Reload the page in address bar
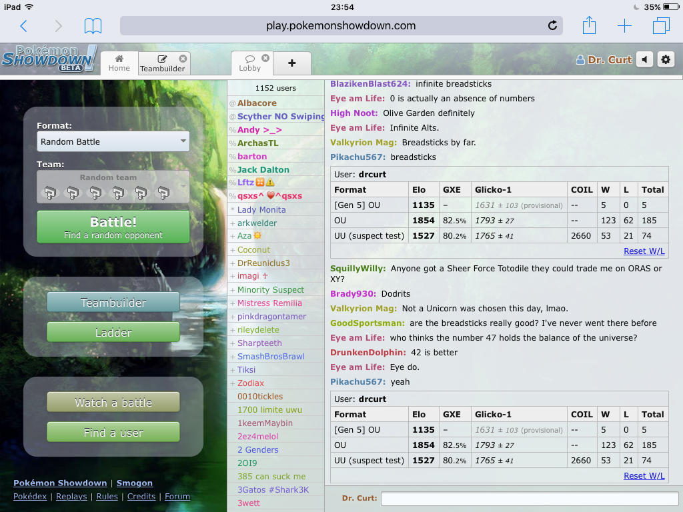Image resolution: width=683 pixels, height=512 pixels. [552, 26]
